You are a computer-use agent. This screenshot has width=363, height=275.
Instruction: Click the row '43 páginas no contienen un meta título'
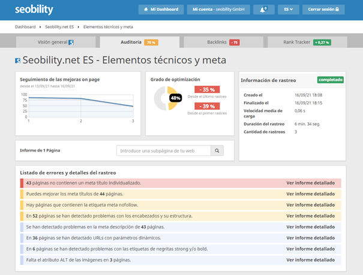tap(181, 183)
